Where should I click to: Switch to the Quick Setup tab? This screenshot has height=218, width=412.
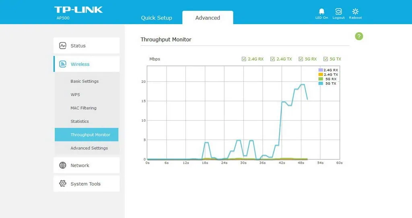(157, 18)
